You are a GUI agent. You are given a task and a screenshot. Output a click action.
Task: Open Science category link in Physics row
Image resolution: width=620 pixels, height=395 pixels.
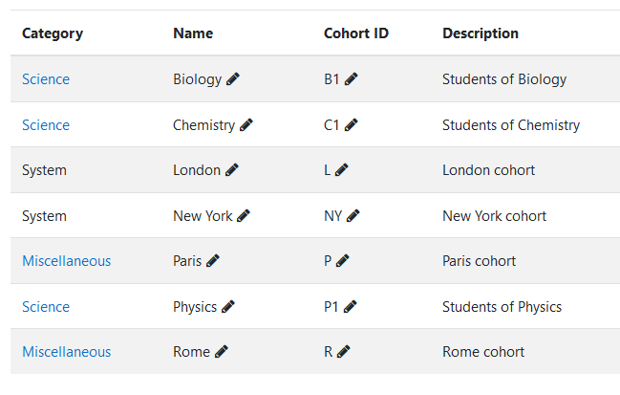[x=46, y=307]
